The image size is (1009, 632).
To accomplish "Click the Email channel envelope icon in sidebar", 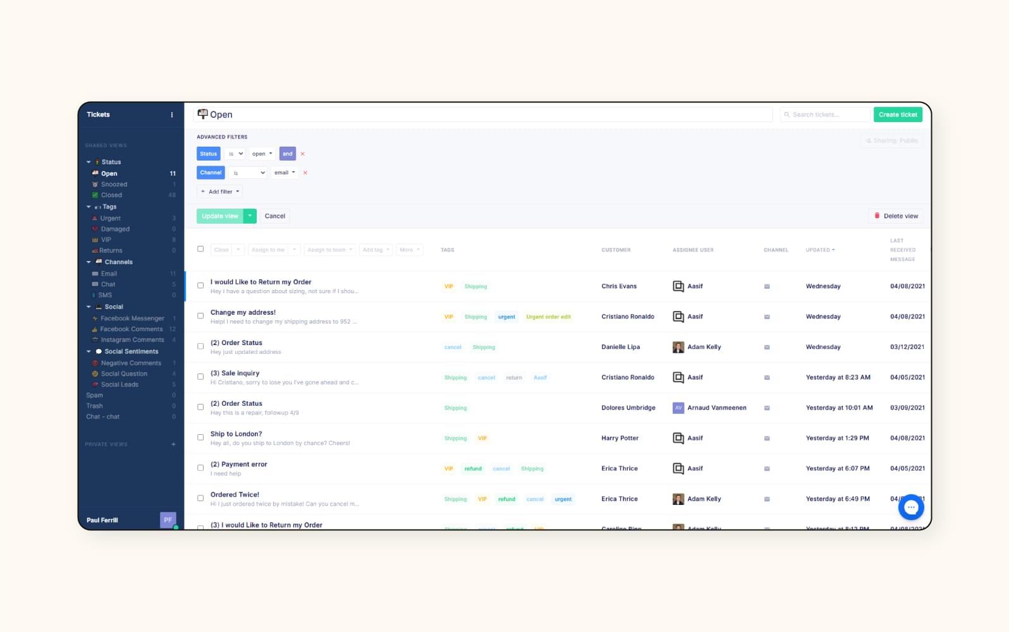I will 95,274.
